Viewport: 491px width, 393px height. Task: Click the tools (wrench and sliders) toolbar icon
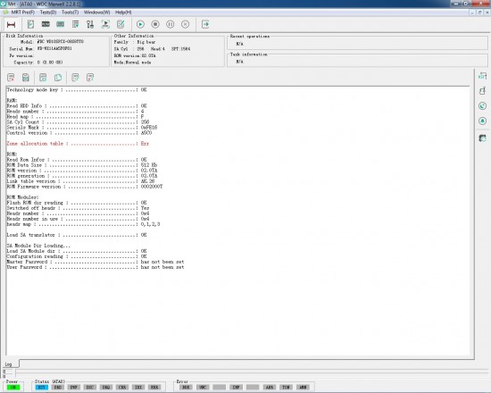tap(90, 24)
